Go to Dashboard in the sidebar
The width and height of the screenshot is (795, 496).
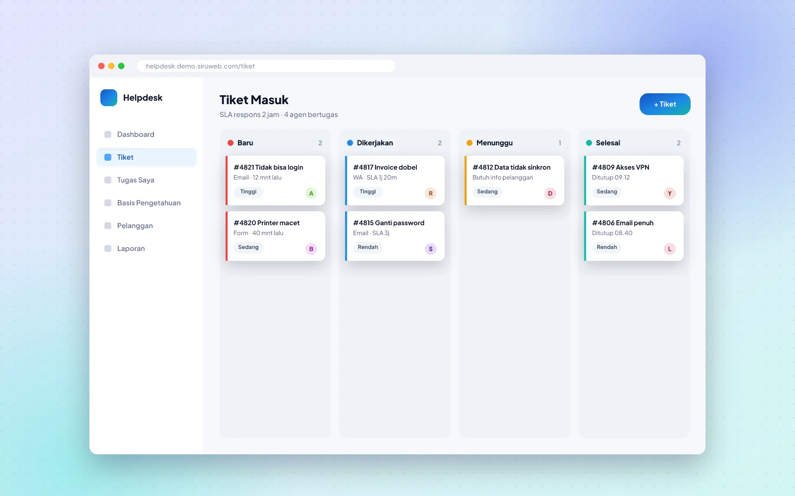click(147, 134)
